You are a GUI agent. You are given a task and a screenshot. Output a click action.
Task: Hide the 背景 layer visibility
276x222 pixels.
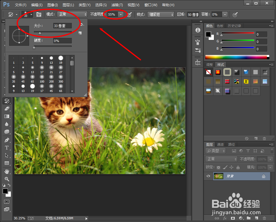208,176
